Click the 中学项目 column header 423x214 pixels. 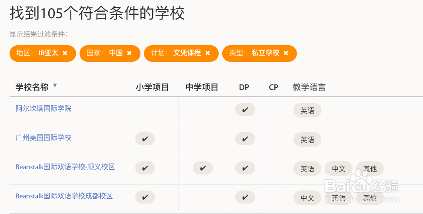202,87
